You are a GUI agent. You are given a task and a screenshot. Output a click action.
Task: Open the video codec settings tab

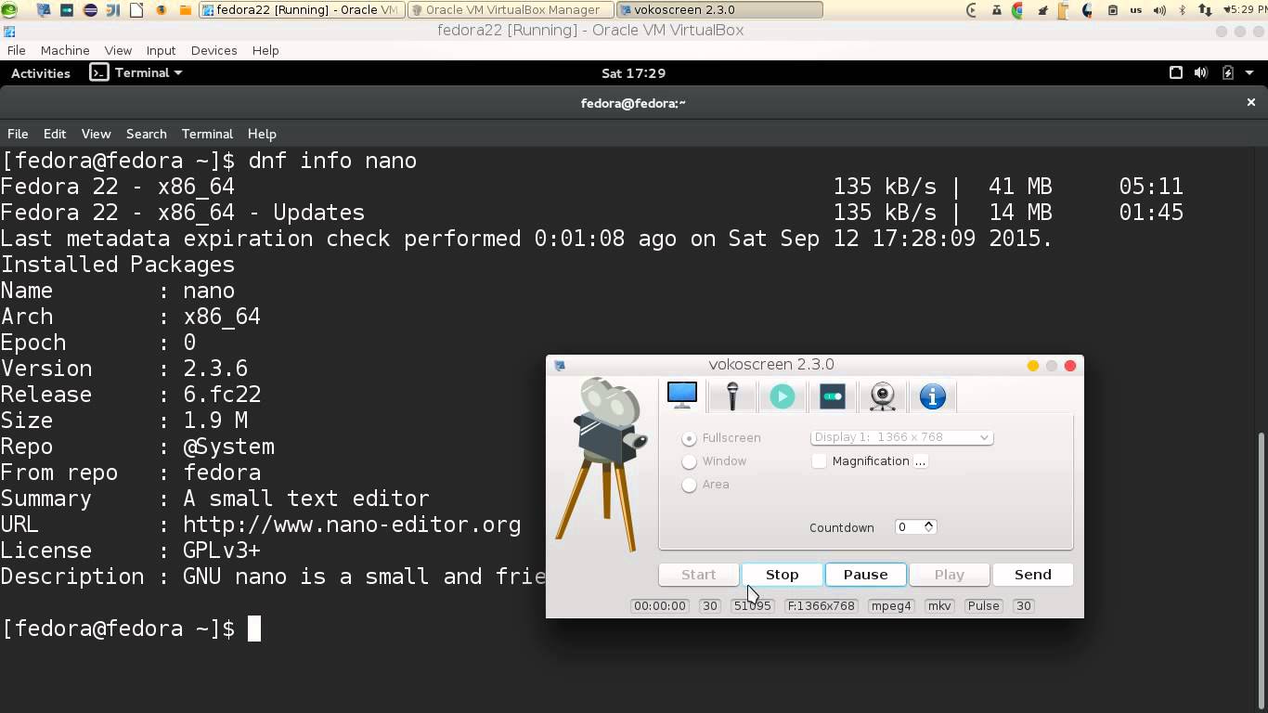(782, 395)
